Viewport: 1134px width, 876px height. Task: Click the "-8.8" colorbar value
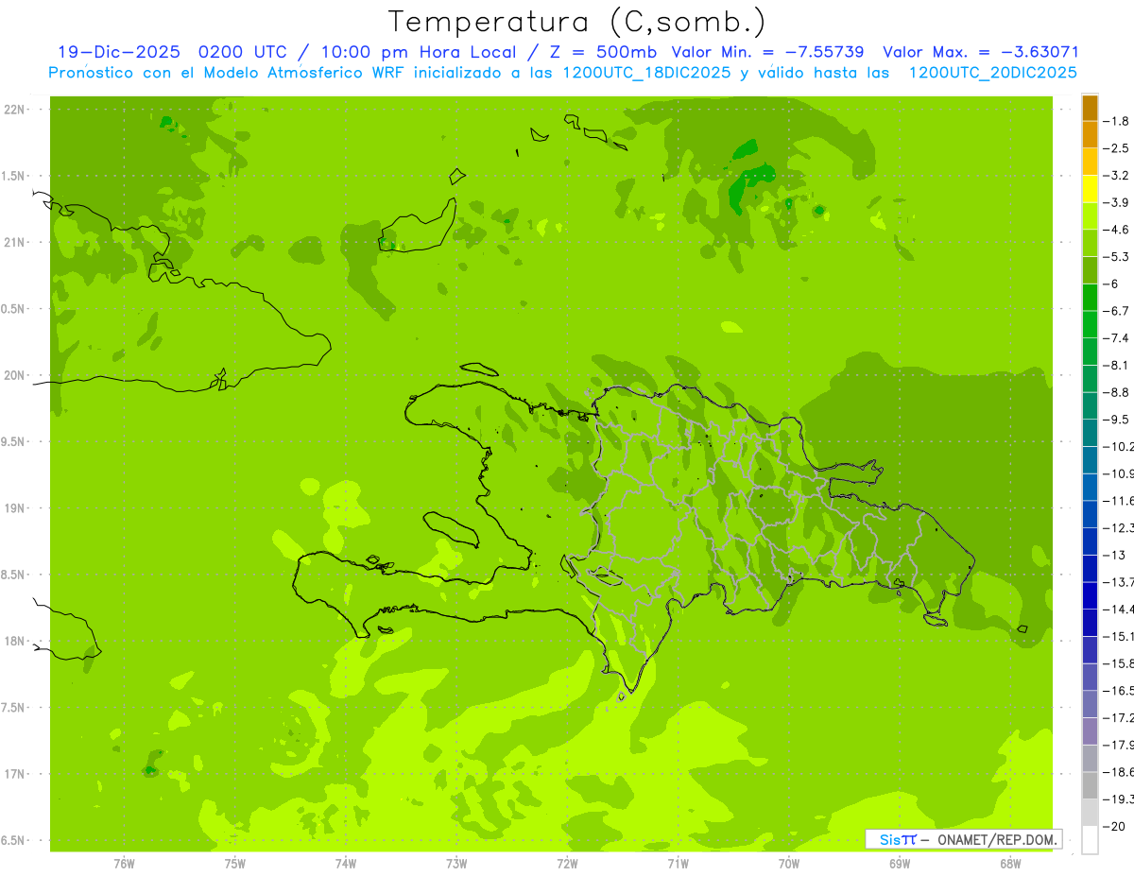pos(1117,392)
